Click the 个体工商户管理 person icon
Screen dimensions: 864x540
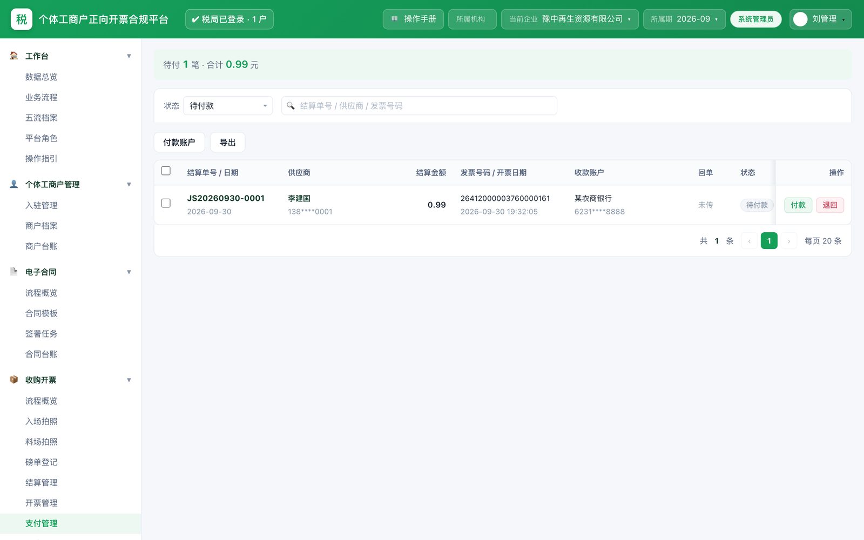(x=14, y=184)
